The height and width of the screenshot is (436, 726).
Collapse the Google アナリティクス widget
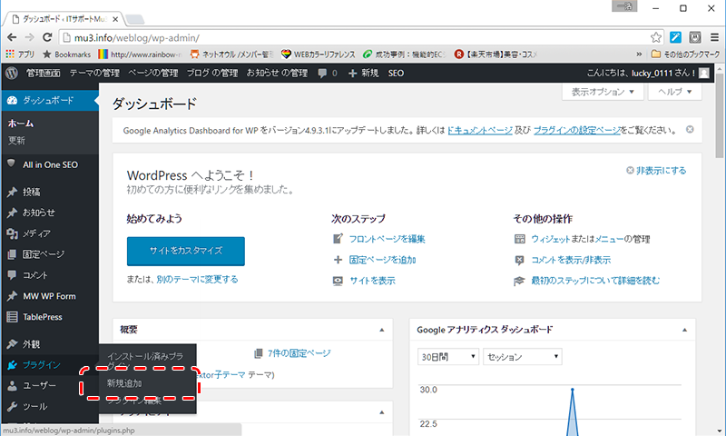[x=684, y=330]
